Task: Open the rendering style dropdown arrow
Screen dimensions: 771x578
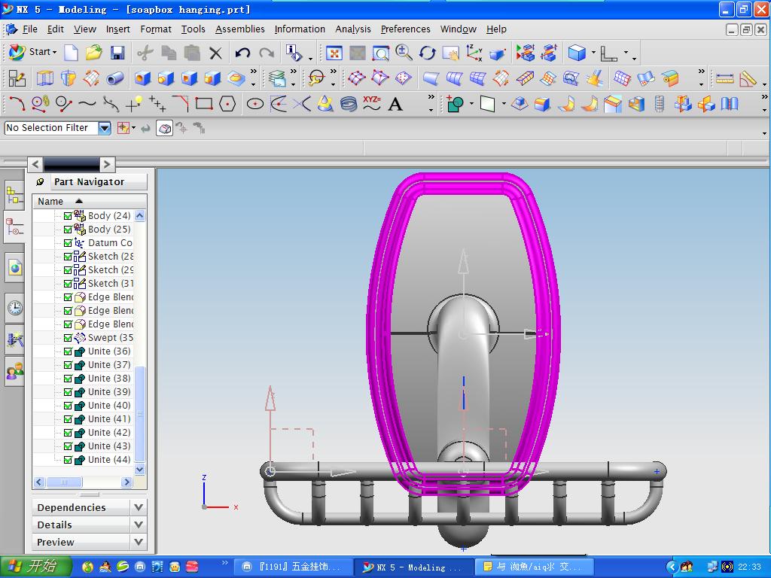Action: click(x=593, y=53)
